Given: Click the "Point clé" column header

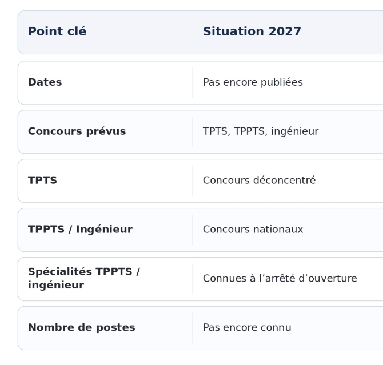Looking at the screenshot, I should pos(57,32).
